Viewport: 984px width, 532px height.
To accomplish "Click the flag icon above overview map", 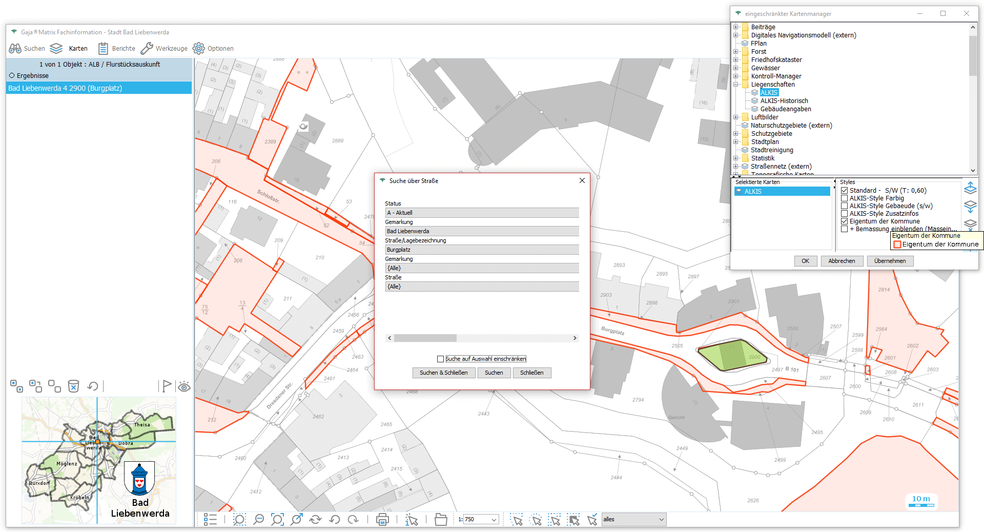I will 166,386.
